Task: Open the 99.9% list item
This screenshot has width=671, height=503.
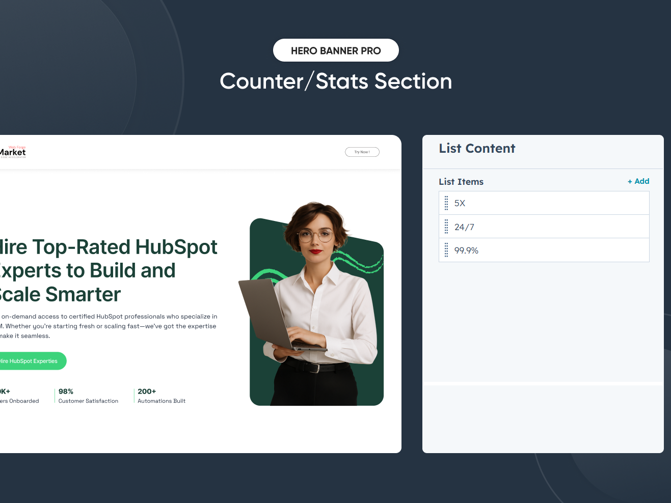Action: (544, 250)
